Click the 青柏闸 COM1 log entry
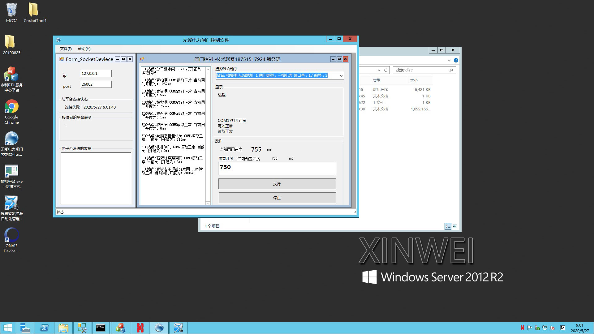The image size is (594, 334). pyautogui.click(x=173, y=82)
